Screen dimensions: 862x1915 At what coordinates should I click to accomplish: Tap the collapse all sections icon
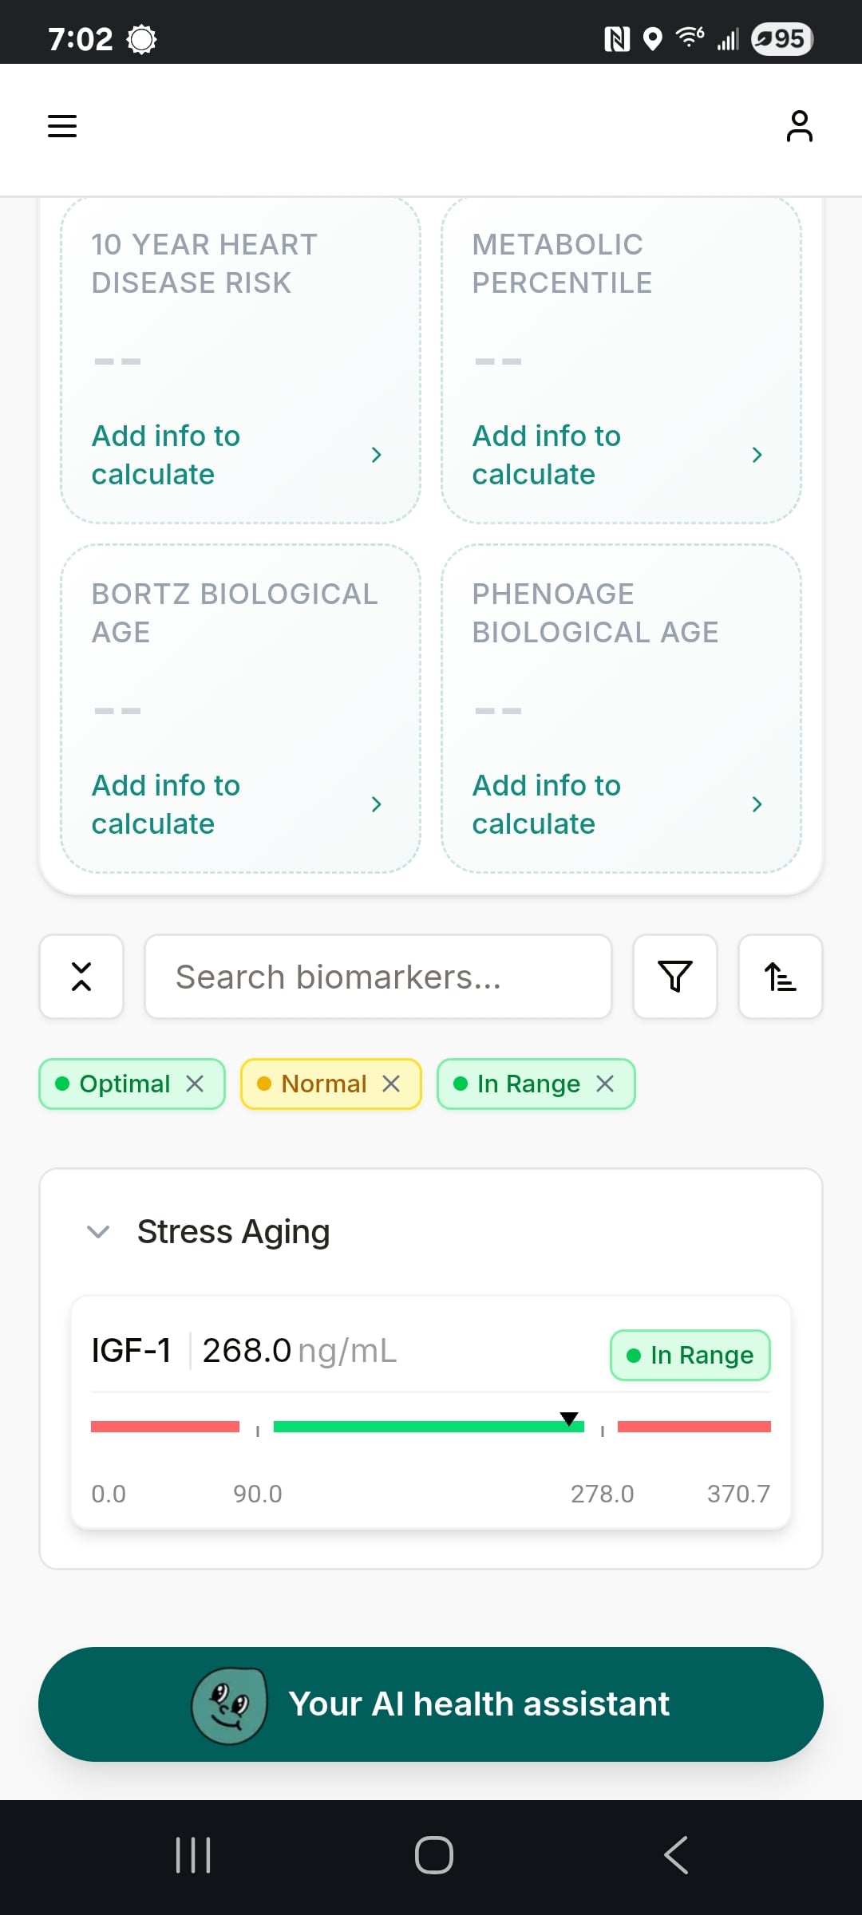pos(81,977)
